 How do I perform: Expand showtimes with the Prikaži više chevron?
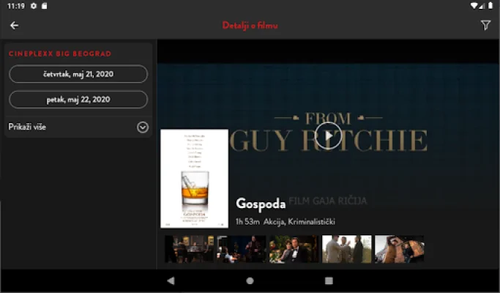(x=143, y=127)
